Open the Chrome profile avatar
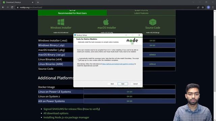This screenshot has width=216, height=121. tap(209, 7)
